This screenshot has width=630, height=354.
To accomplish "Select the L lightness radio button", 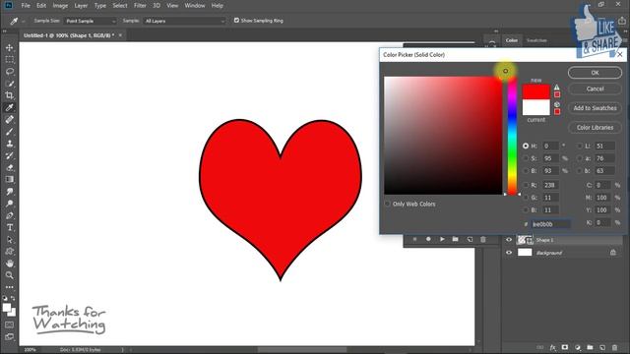I will pos(580,147).
